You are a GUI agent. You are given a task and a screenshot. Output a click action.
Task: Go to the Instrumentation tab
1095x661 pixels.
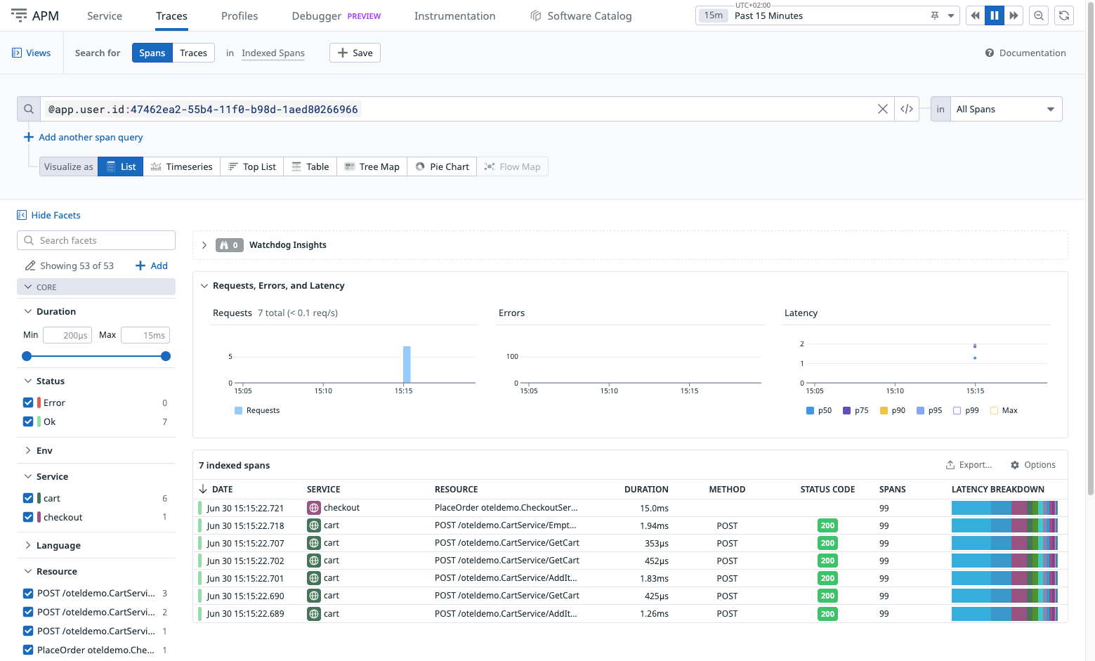[454, 15]
